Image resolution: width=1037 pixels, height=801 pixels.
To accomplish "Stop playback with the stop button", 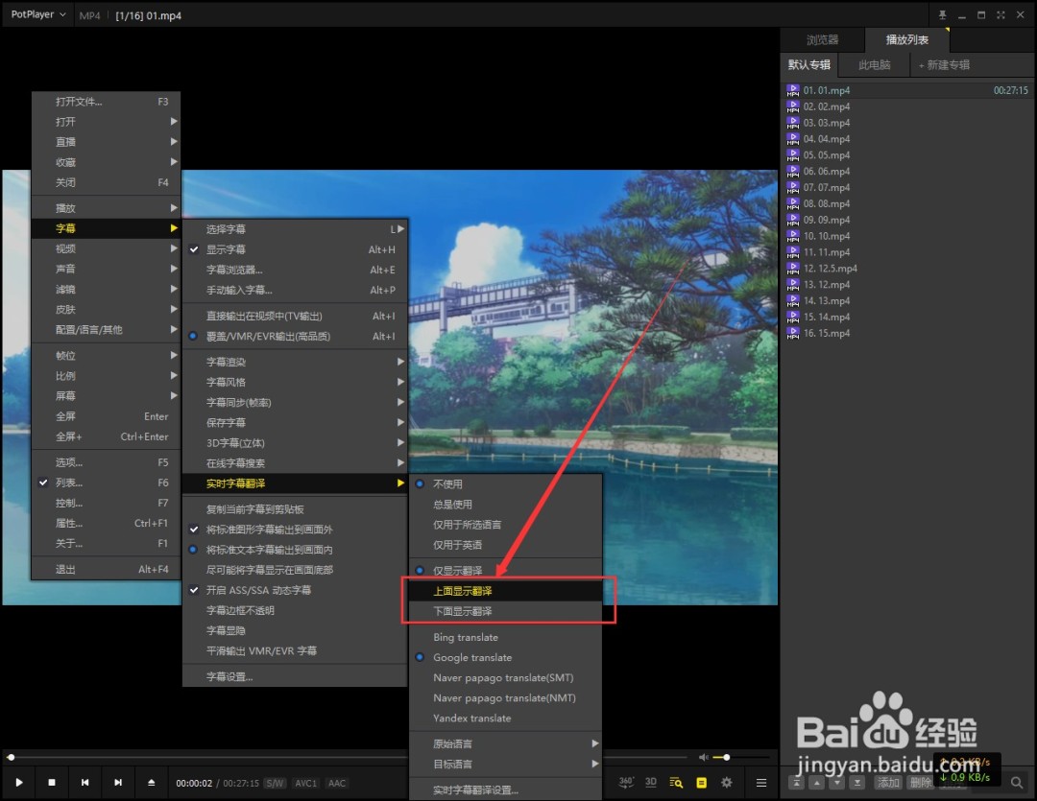I will click(52, 783).
